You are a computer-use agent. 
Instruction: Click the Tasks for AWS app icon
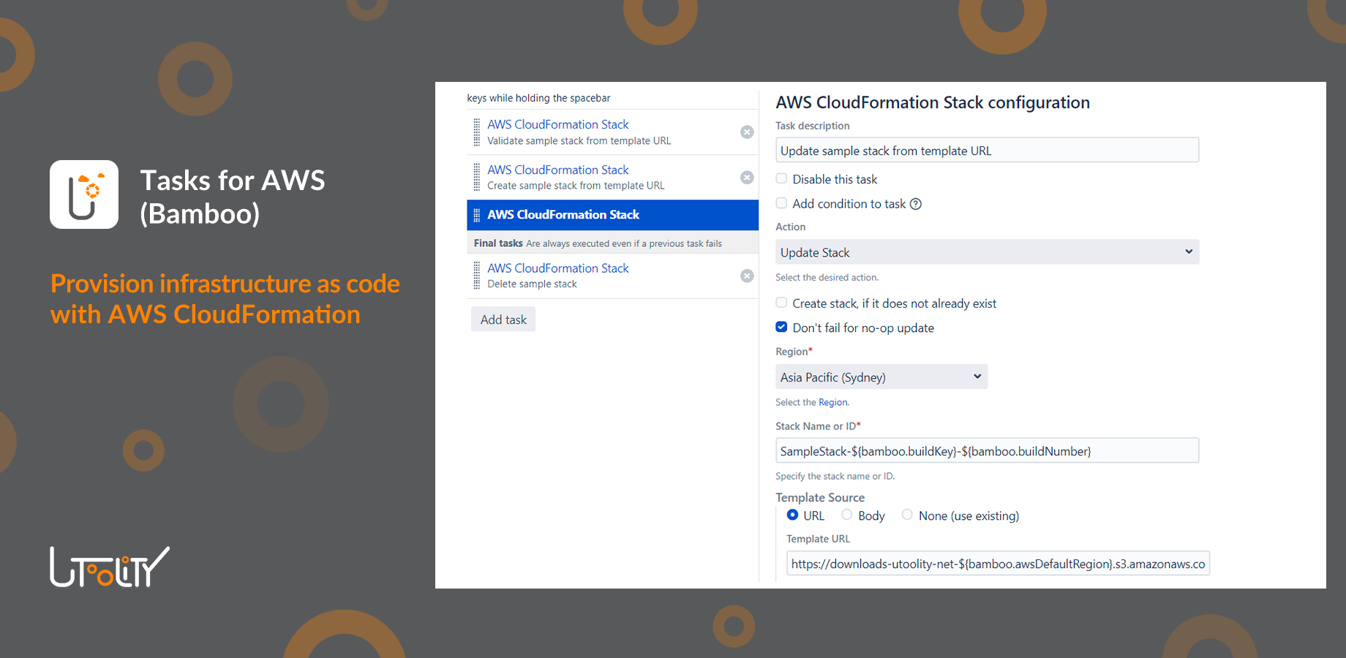[x=83, y=194]
